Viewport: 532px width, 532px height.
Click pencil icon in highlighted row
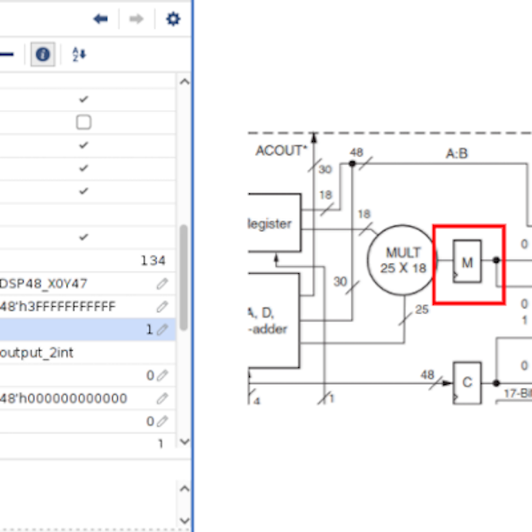click(162, 330)
